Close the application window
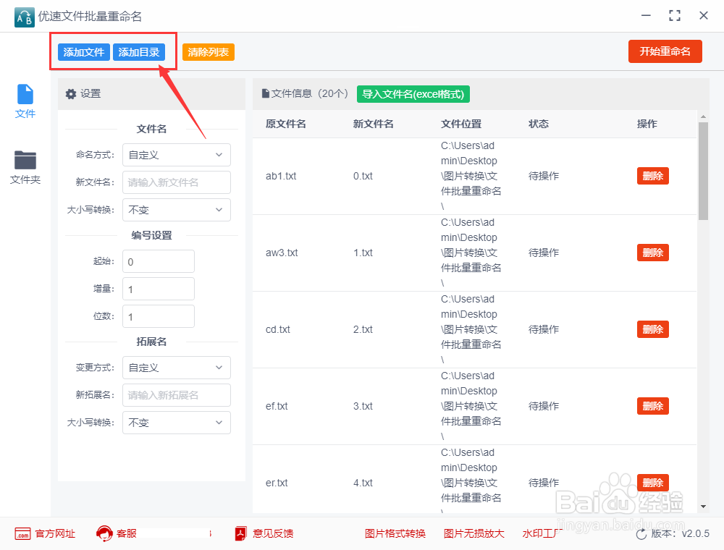Screen dimensions: 724x550 pyautogui.click(x=704, y=16)
